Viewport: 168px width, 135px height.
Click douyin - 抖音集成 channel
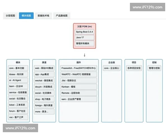click(44, 87)
